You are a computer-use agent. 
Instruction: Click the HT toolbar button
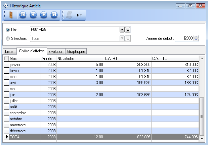tap(80, 15)
